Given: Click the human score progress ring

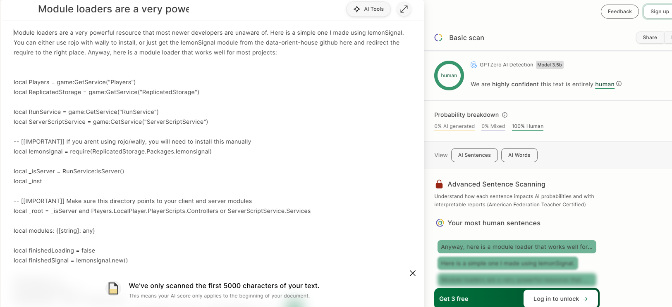Looking at the screenshot, I should coord(449,76).
